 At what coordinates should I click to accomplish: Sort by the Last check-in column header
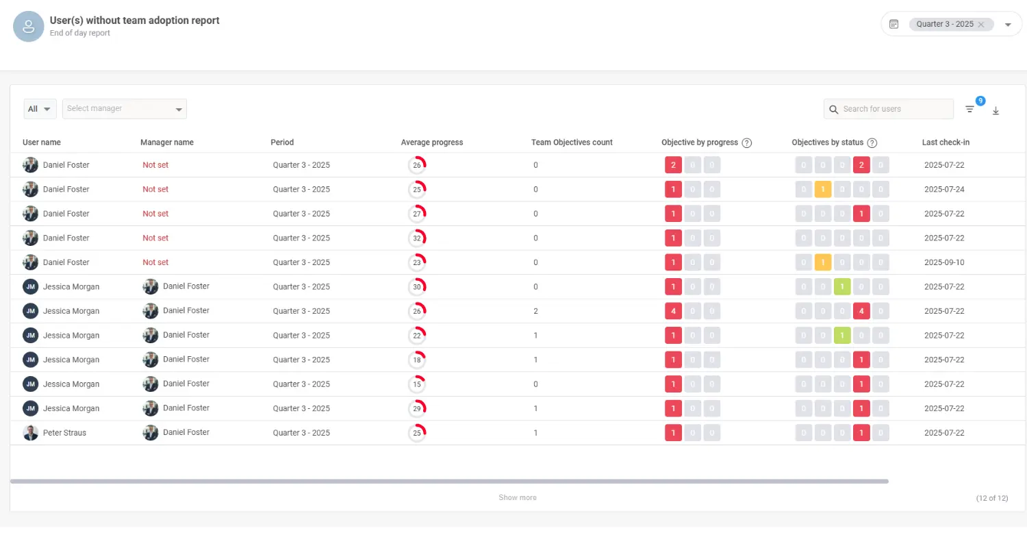945,142
